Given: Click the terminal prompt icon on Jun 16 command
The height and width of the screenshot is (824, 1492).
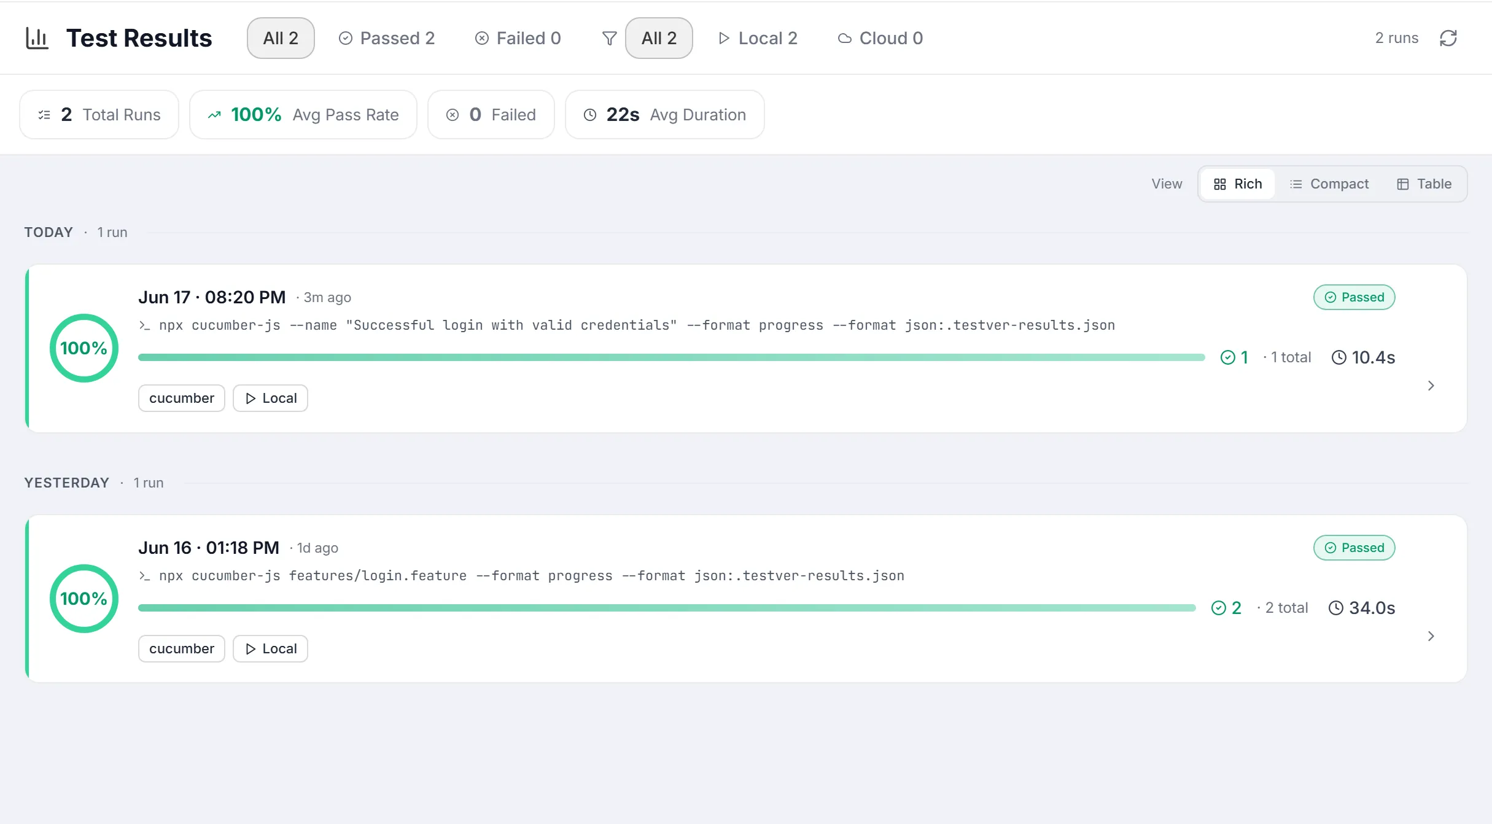Looking at the screenshot, I should (x=144, y=576).
